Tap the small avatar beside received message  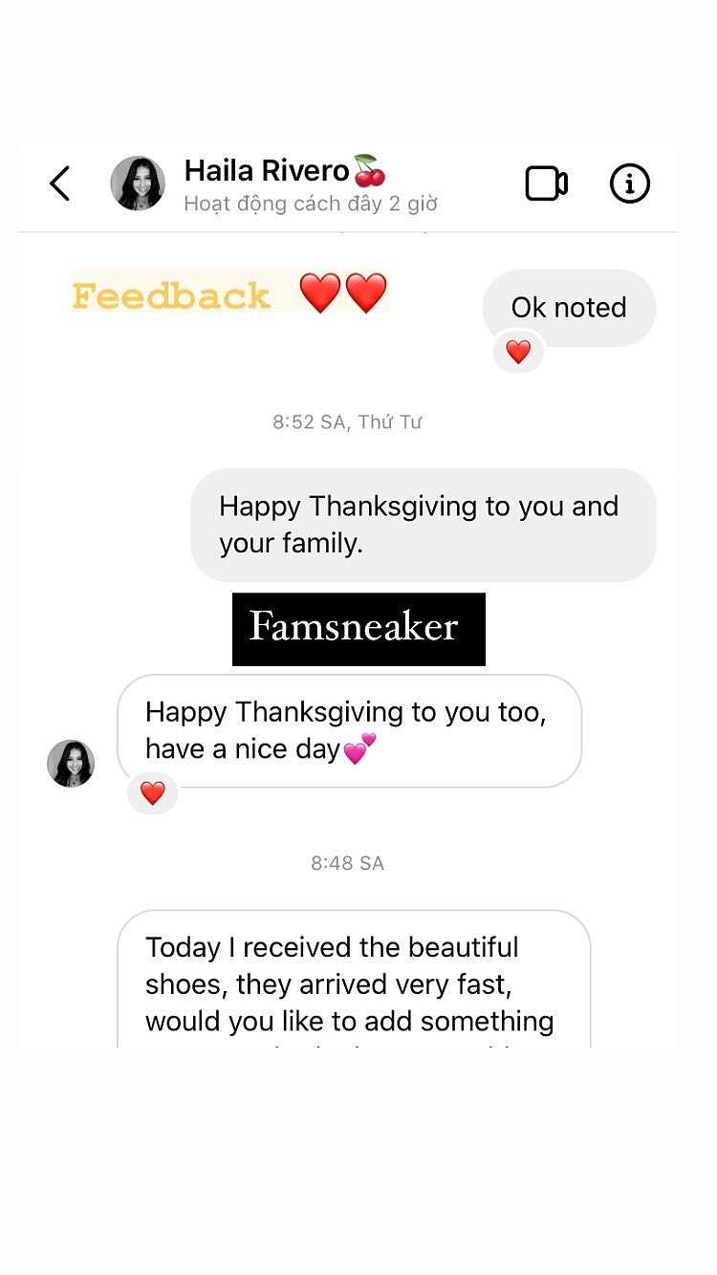click(x=71, y=764)
